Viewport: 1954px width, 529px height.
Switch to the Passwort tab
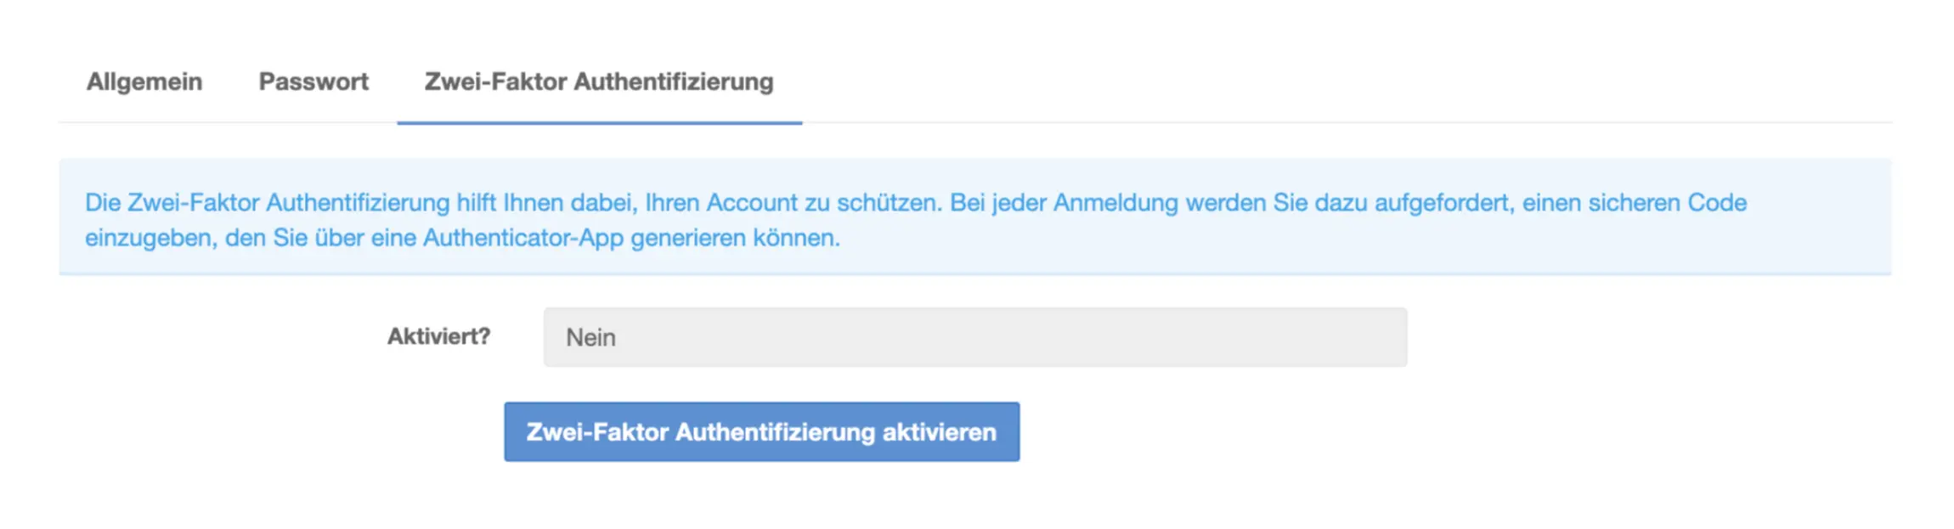pyautogui.click(x=313, y=82)
